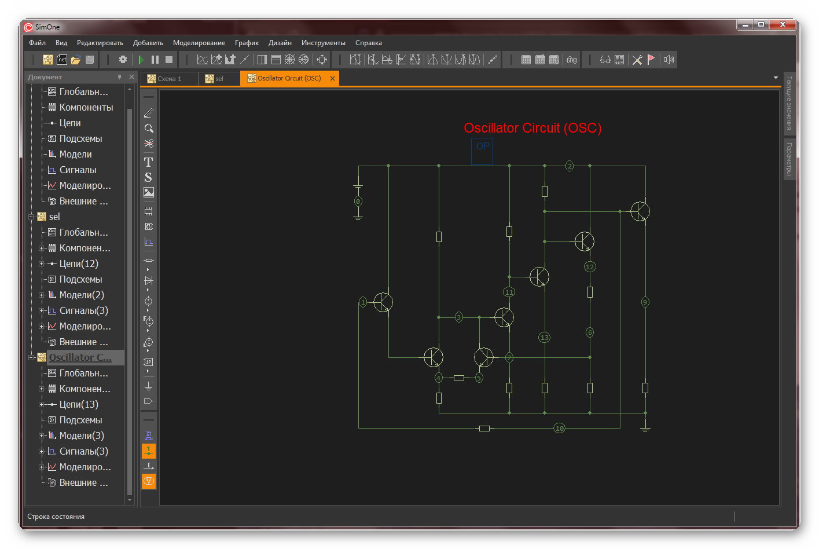819x549 pixels.
Task: Select the ground symbol tool
Action: coord(149,386)
